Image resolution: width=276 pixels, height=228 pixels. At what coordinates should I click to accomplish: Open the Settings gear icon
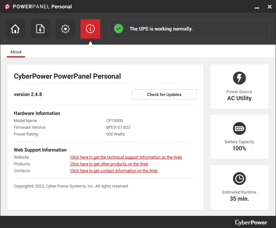coord(65,29)
